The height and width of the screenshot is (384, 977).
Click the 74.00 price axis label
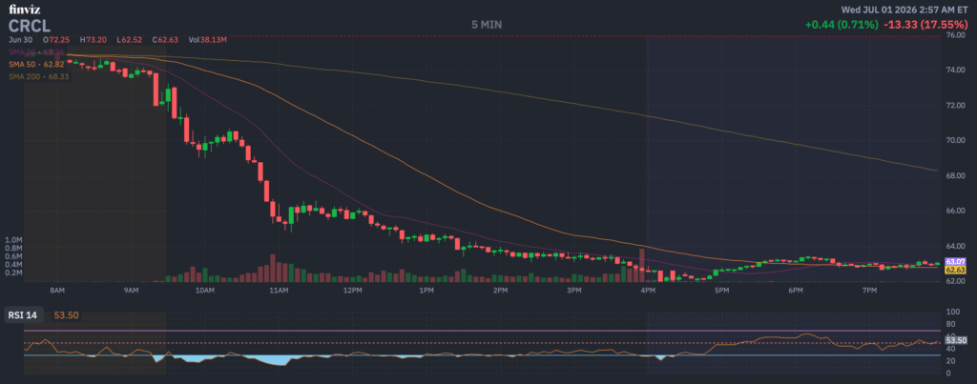coord(956,71)
